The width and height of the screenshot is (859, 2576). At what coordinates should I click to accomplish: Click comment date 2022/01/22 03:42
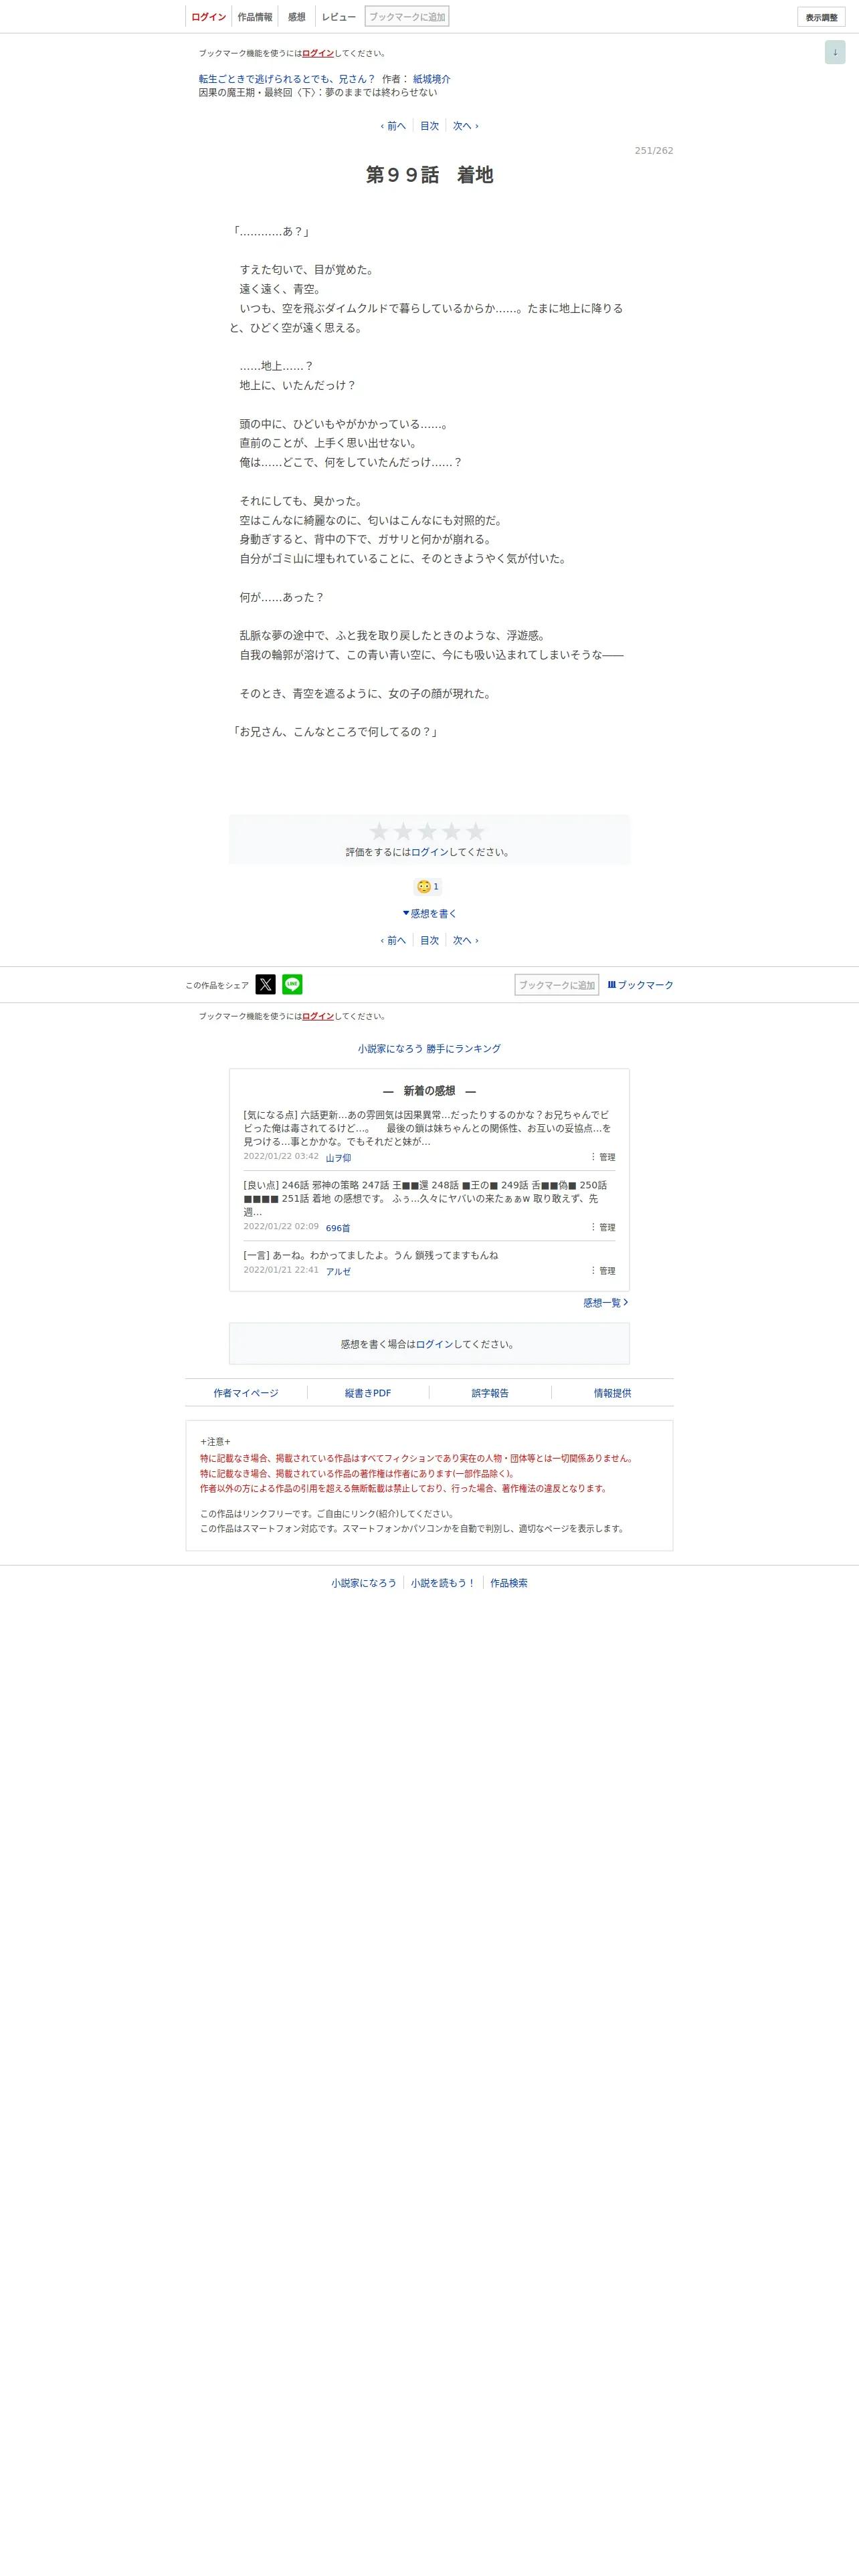point(281,1156)
